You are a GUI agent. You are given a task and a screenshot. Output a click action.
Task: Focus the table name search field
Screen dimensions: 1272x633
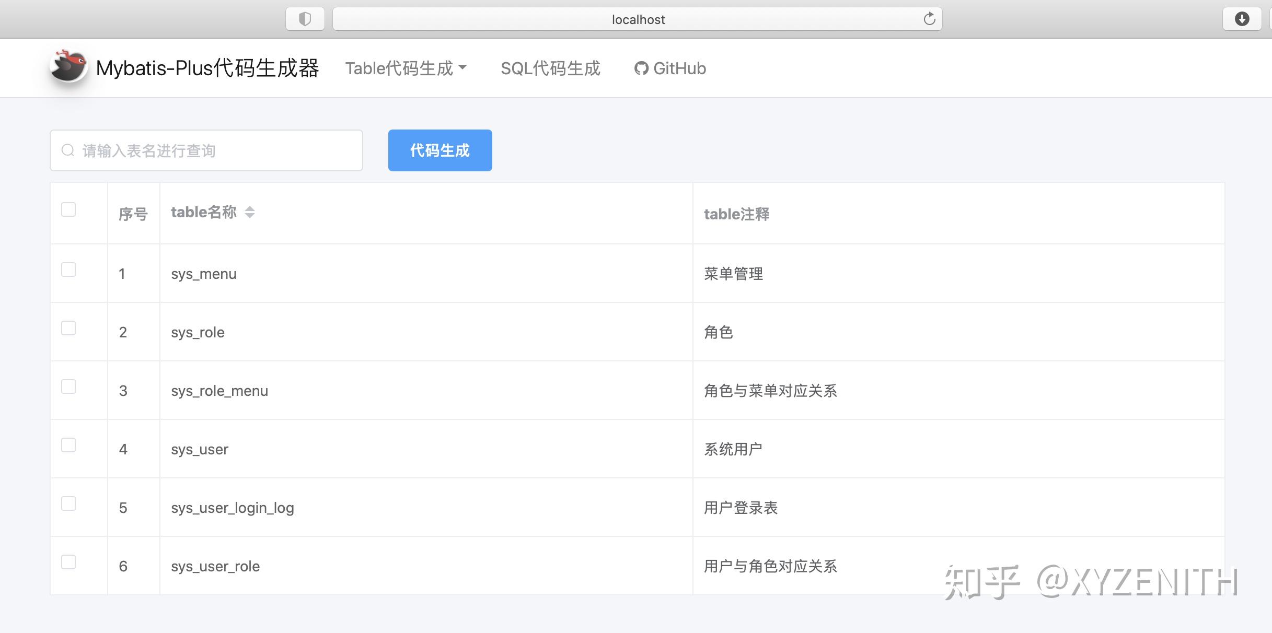point(219,151)
